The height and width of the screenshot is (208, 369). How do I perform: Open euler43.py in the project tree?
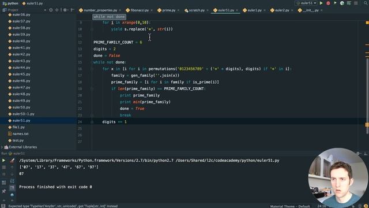click(21, 61)
